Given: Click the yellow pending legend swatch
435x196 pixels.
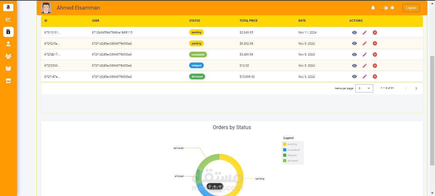Looking at the screenshot, I should point(285,144).
